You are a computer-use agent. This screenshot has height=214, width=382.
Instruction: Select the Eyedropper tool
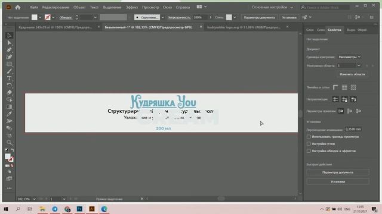coord(9,114)
